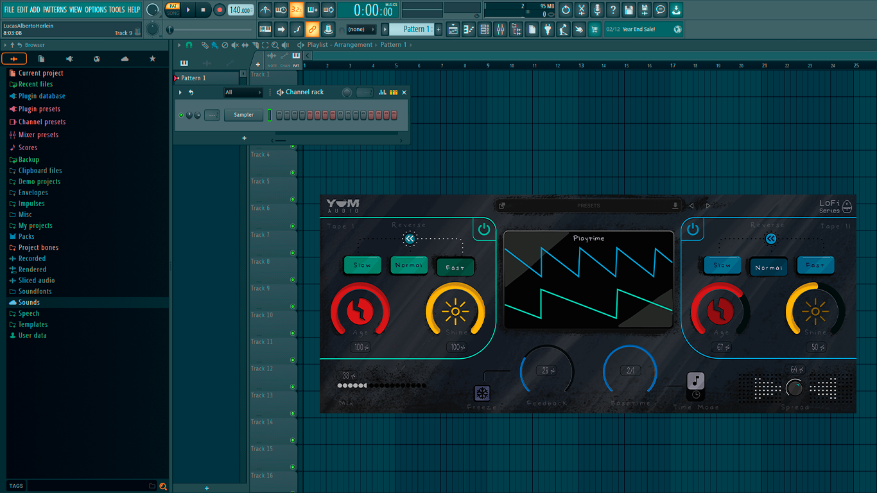
Task: Close the Channel rack window
Action: [x=404, y=92]
